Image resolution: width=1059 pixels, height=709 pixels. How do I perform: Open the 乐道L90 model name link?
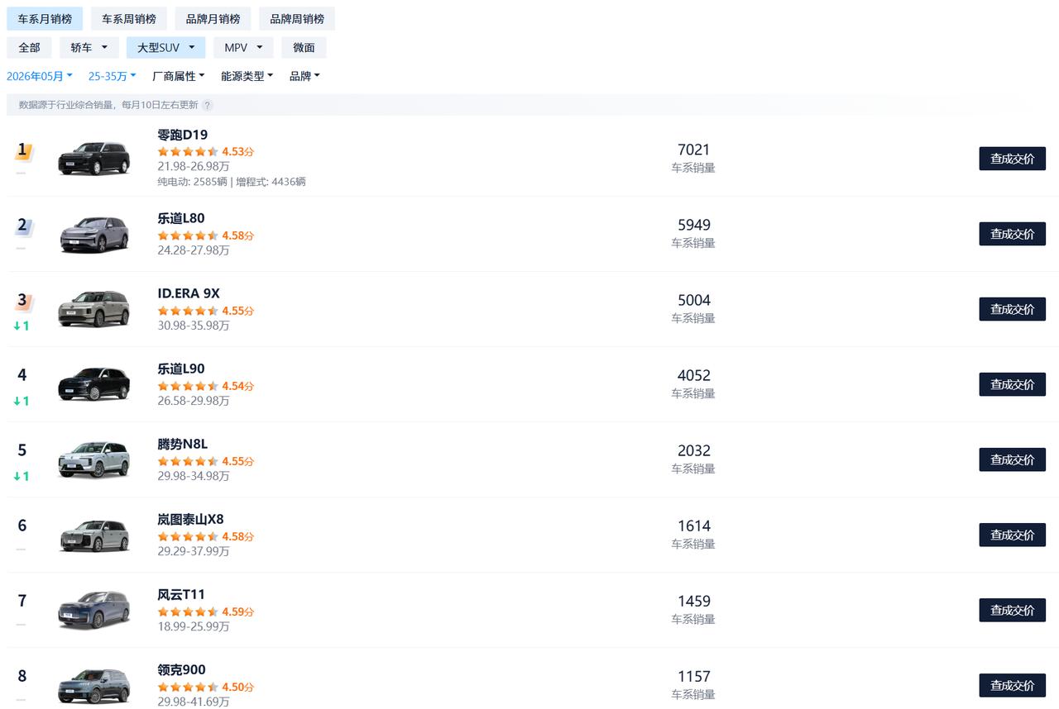[180, 369]
